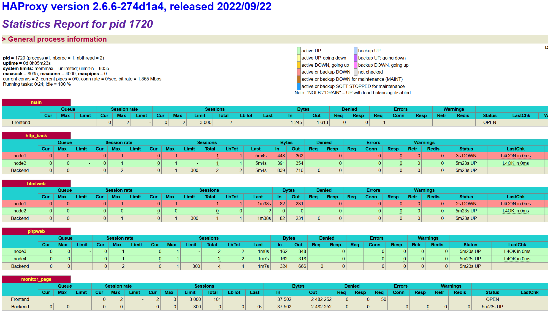Click phpweb Backend sessions total 4
This screenshot has height=316, width=548.
click(219, 266)
